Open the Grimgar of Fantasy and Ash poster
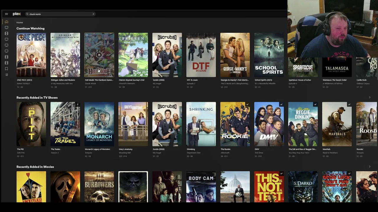Screen dimensions: 378x212 (65, 55)
